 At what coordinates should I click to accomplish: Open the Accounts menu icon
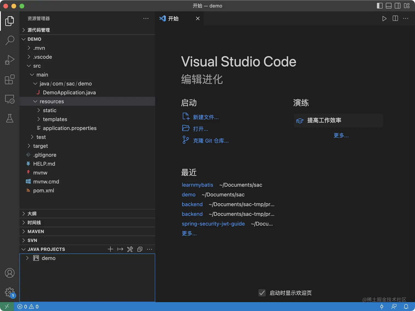(x=10, y=273)
